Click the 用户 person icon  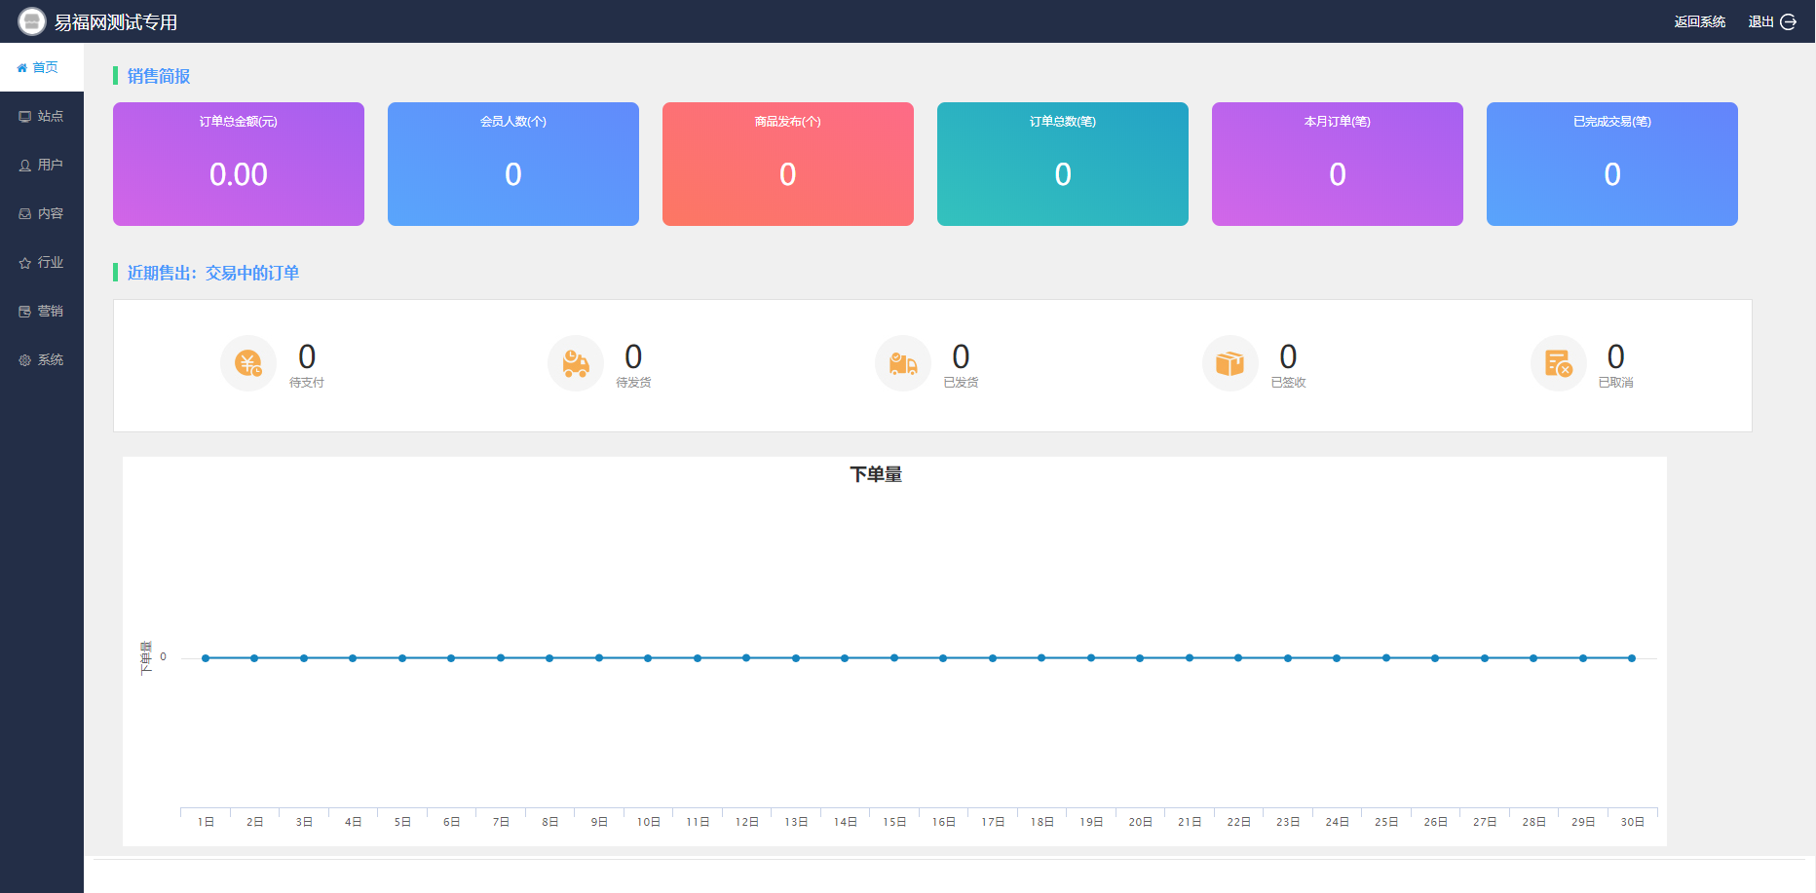coord(25,166)
